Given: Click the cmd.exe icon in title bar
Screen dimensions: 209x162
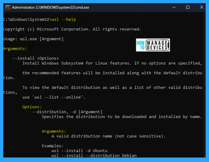Looking at the screenshot, I should (x=8, y=7).
